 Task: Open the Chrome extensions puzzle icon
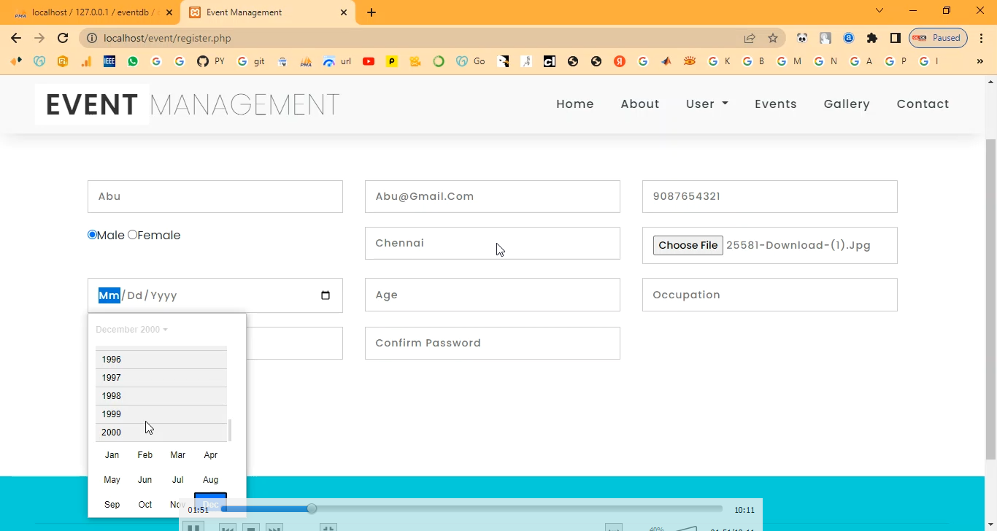coord(872,38)
